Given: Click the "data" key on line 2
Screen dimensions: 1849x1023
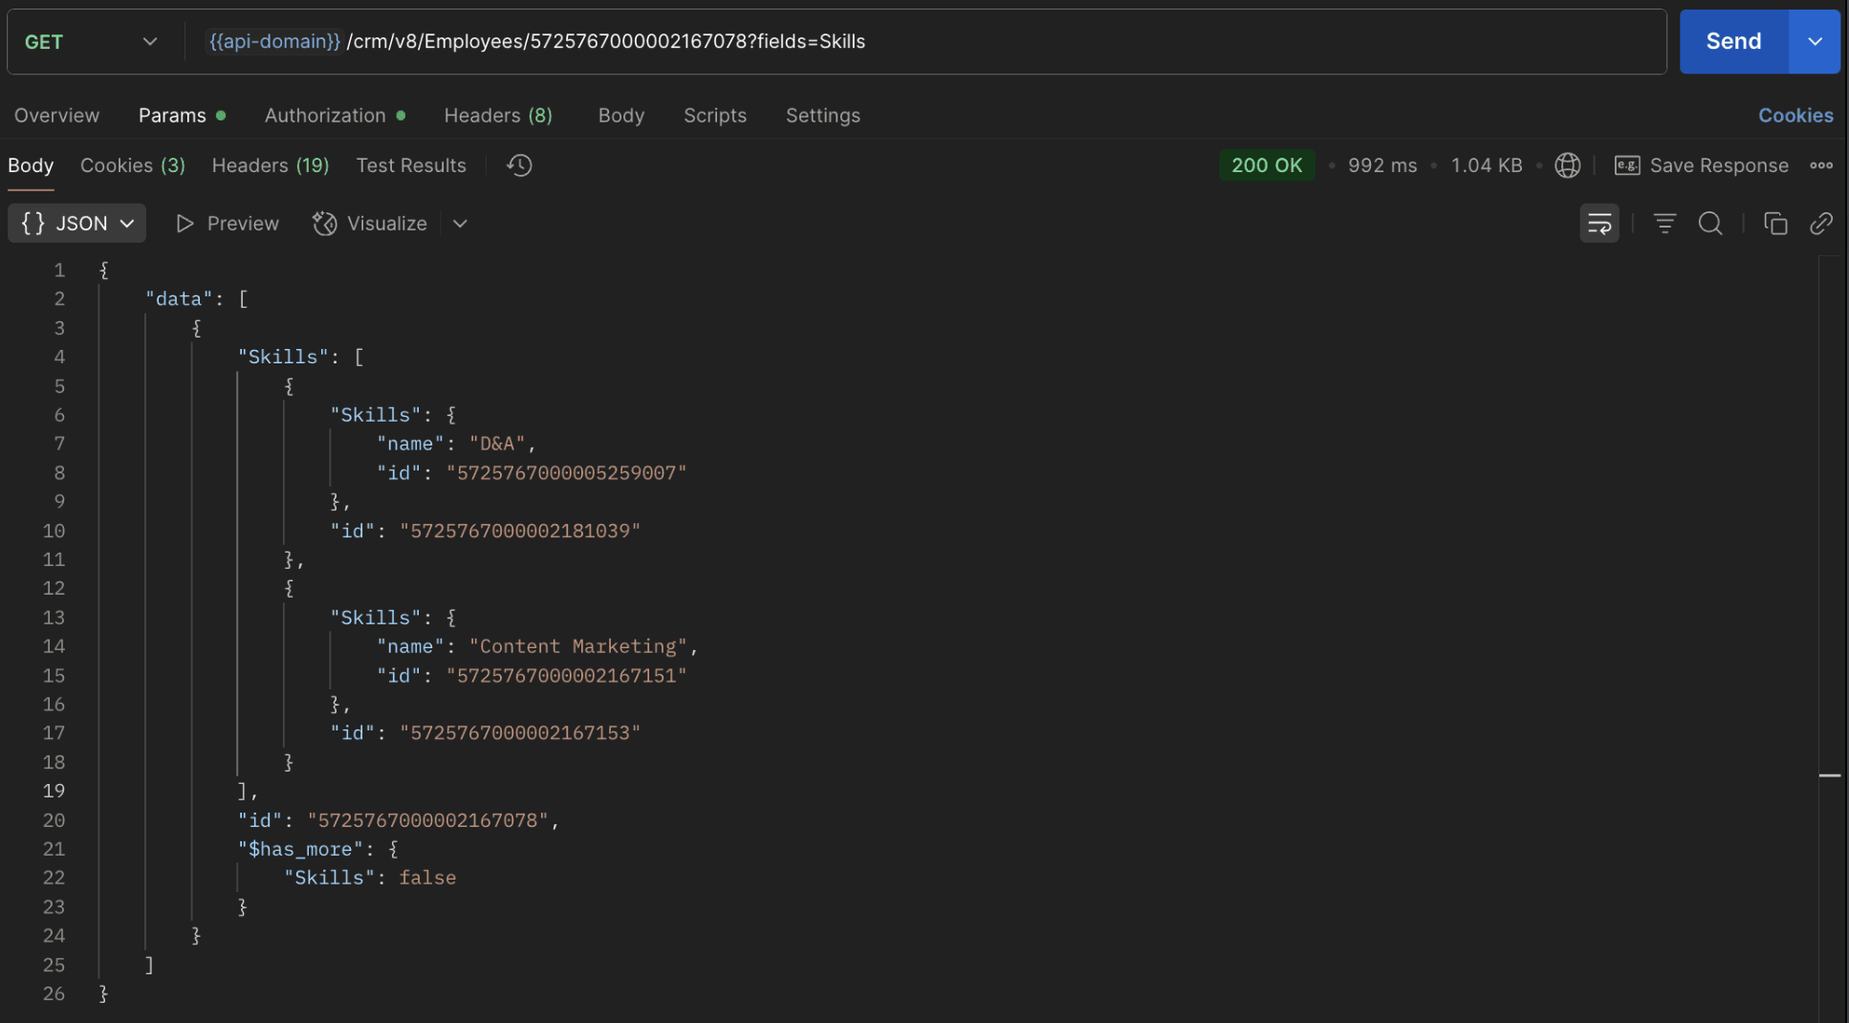Looking at the screenshot, I should (x=179, y=299).
